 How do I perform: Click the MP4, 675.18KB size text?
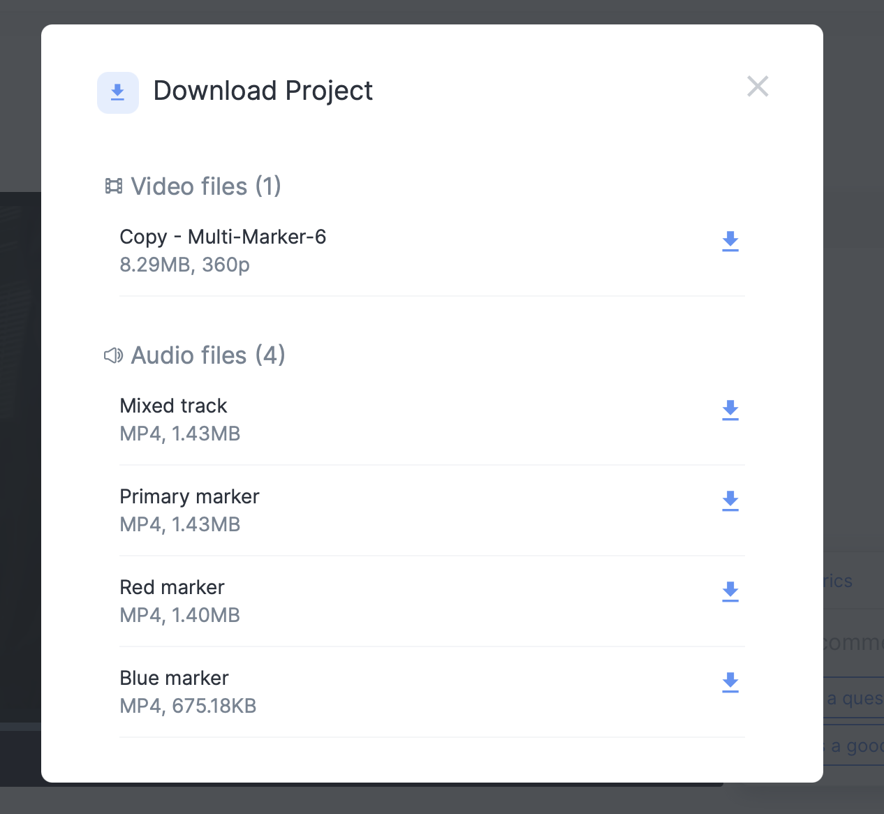pyautogui.click(x=188, y=706)
